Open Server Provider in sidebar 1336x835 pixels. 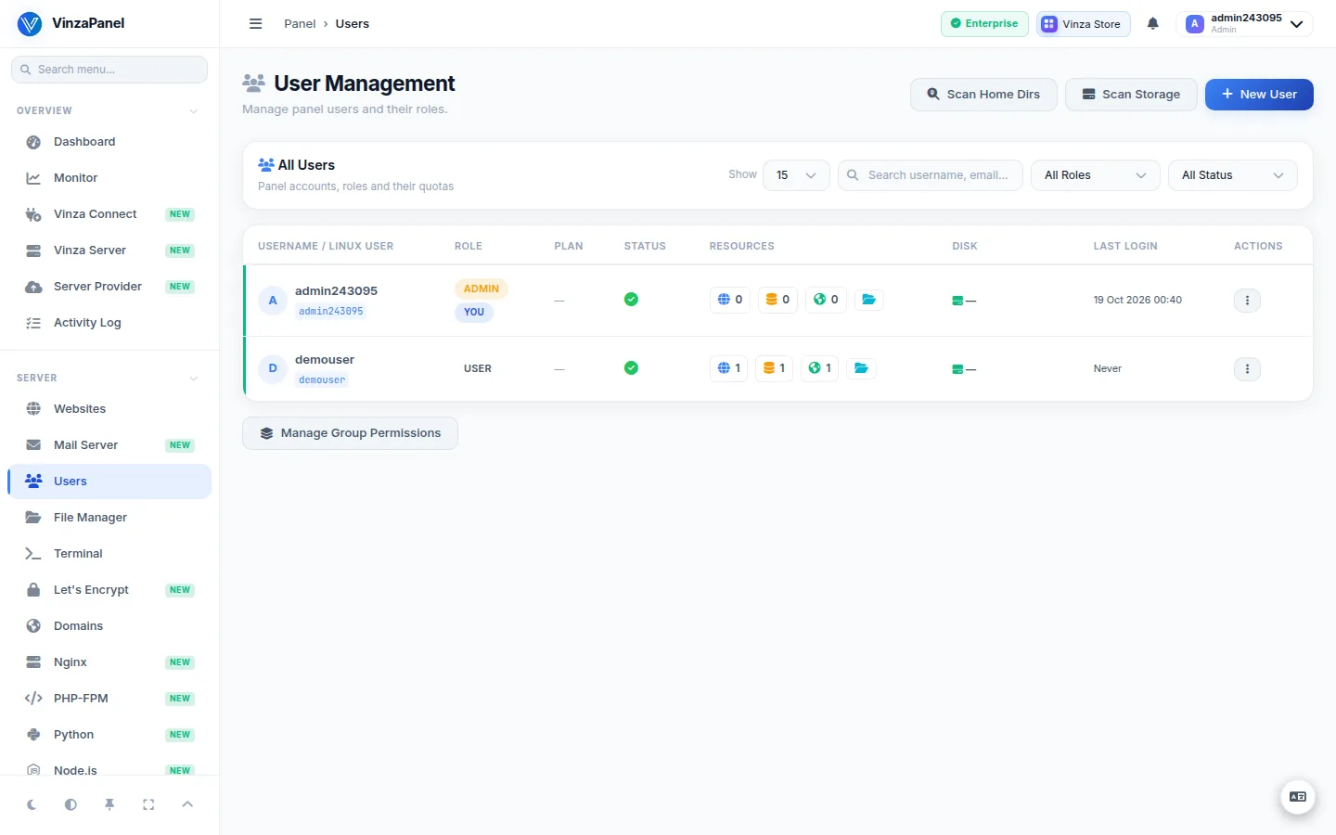point(109,287)
